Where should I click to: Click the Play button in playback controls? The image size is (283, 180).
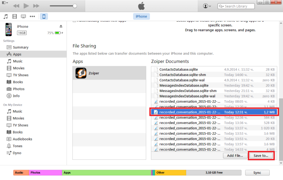(x=26, y=6)
